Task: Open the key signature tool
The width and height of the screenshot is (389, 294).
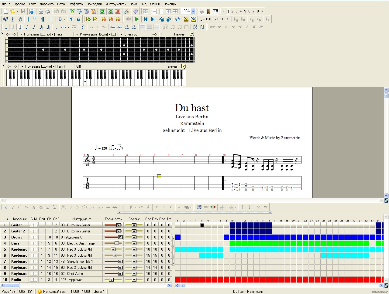Action: [x=6, y=19]
